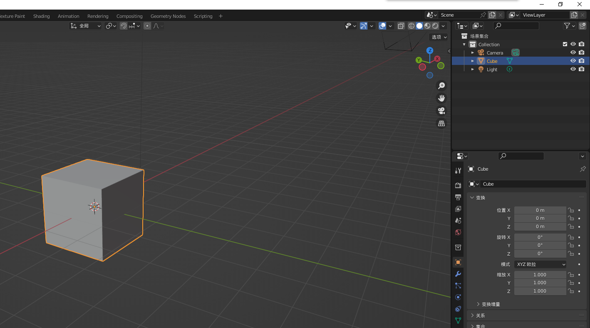Screen dimensions: 590x328
Task: Switch to Geometry Nodes workspace tab
Action: [x=168, y=16]
